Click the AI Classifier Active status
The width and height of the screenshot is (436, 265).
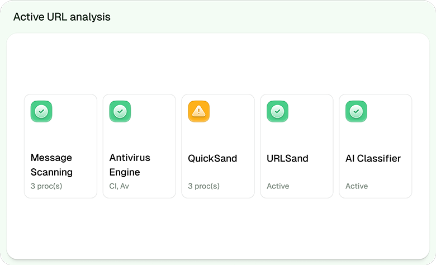pyautogui.click(x=357, y=186)
